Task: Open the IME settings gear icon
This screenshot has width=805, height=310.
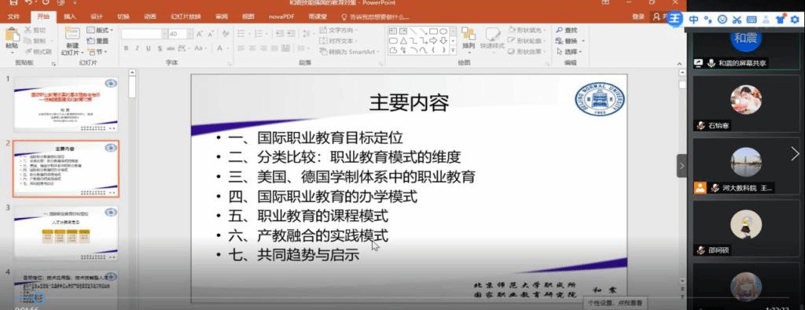Action: (x=796, y=20)
